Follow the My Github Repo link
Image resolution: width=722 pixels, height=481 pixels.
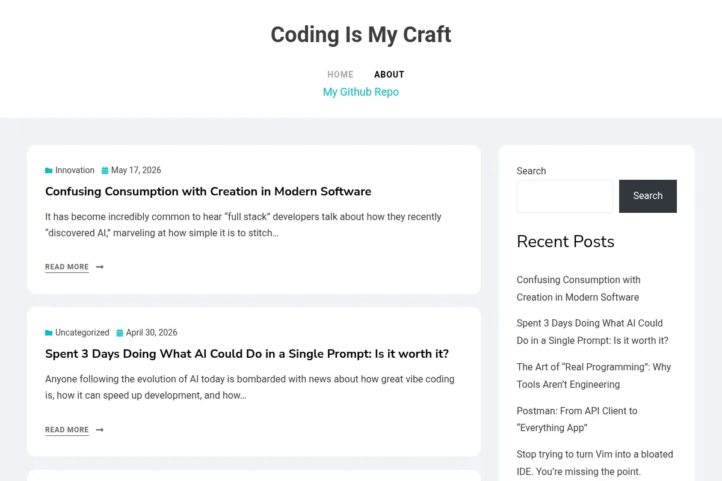(x=361, y=92)
